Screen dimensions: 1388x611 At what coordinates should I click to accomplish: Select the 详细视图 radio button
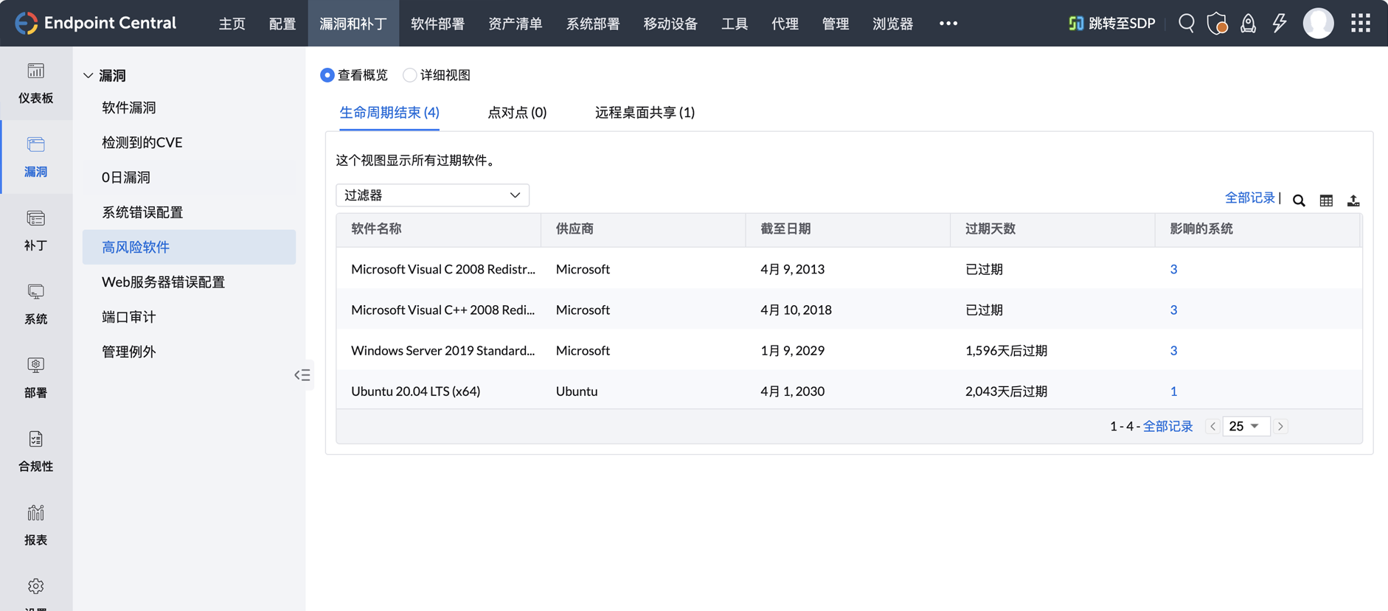(409, 75)
